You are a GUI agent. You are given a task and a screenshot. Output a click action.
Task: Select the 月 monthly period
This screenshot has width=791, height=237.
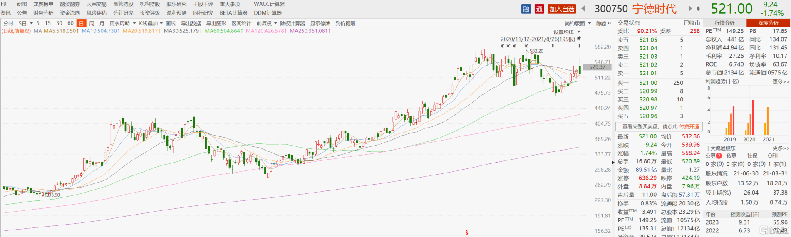point(102,24)
